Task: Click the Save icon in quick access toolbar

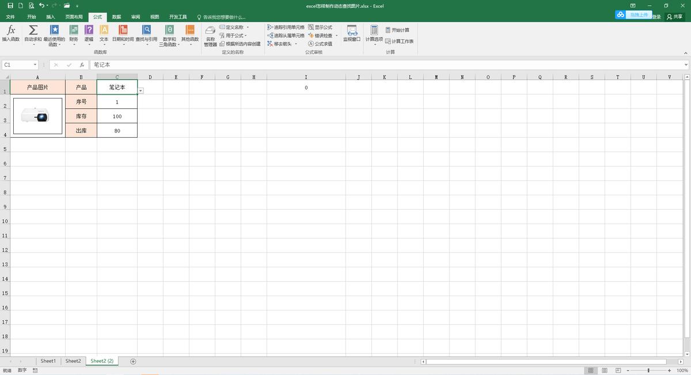Action: [10, 5]
